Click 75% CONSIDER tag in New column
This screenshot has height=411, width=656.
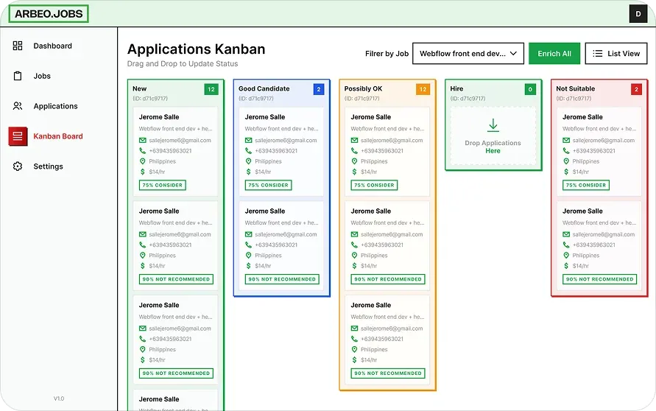[x=162, y=185]
